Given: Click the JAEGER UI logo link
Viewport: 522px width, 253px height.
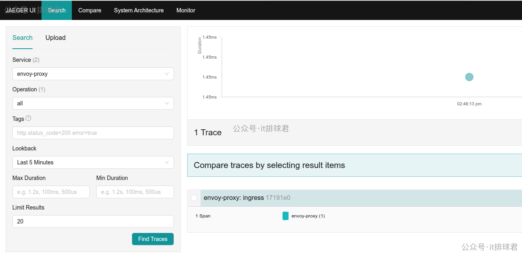Looking at the screenshot, I should (x=20, y=10).
